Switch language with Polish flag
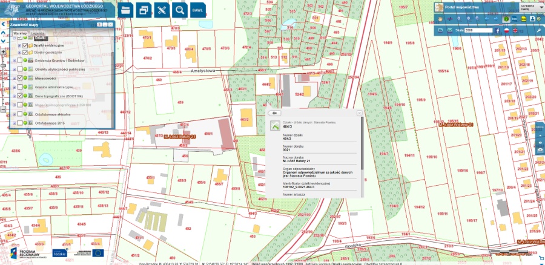The height and width of the screenshot is (265, 545). pos(506,31)
